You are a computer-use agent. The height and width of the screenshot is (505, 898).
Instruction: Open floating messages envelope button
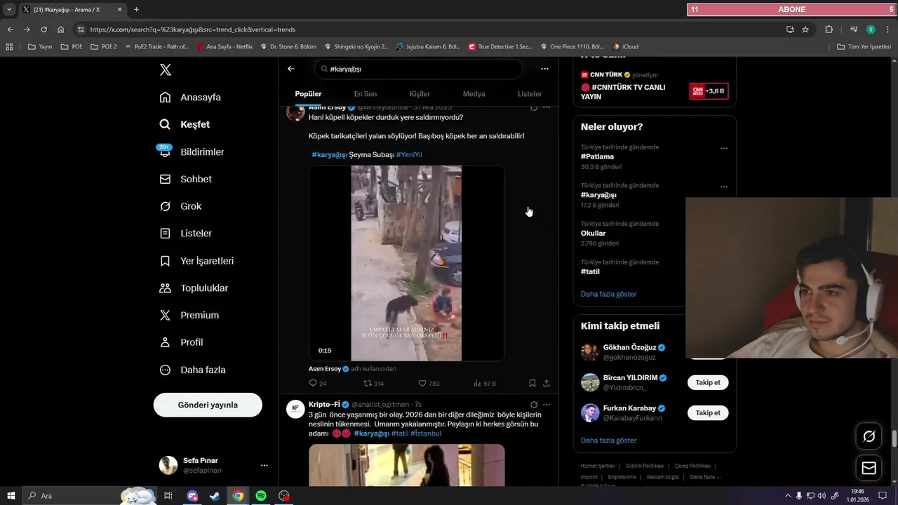pyautogui.click(x=869, y=468)
